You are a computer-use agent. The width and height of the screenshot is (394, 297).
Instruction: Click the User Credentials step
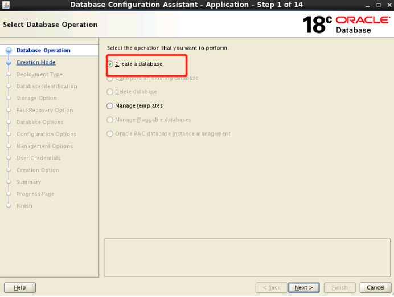[39, 158]
